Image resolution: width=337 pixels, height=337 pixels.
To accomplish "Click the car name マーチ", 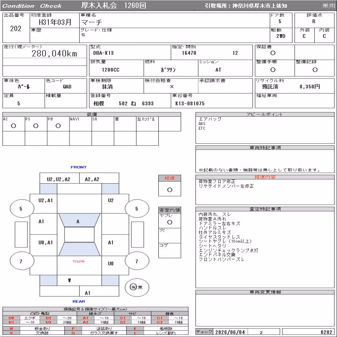I will coord(91,22).
